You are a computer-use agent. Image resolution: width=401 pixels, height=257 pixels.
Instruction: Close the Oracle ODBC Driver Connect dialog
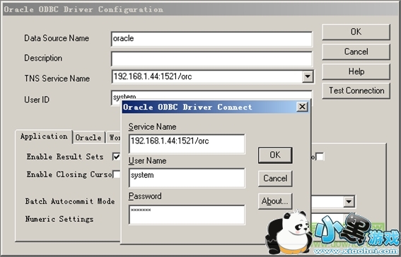pyautogui.click(x=302, y=107)
